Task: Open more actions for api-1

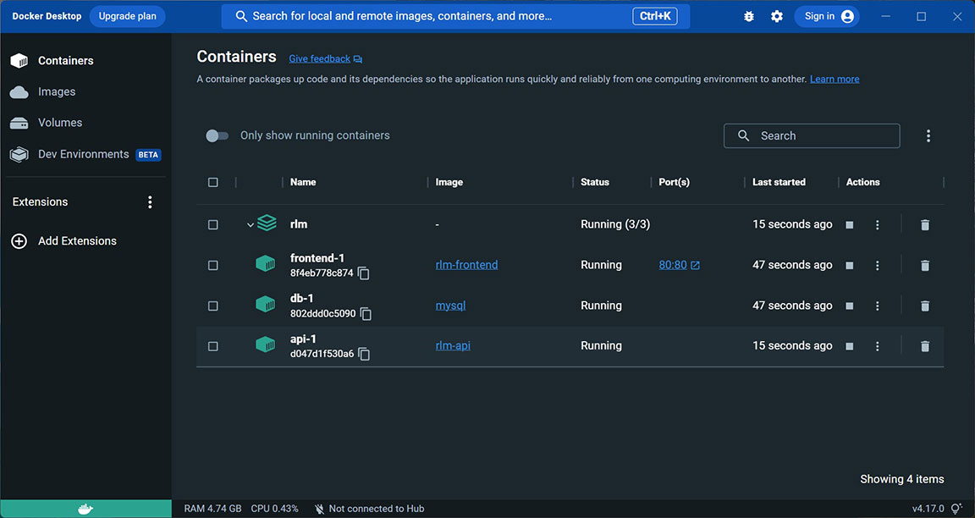Action: tap(878, 346)
